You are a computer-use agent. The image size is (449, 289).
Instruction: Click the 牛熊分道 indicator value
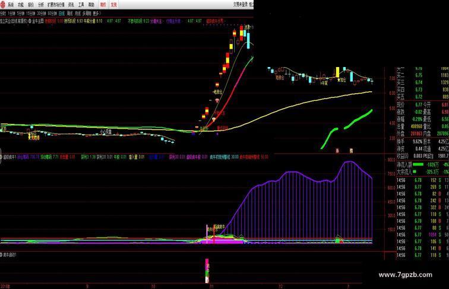[93, 21]
